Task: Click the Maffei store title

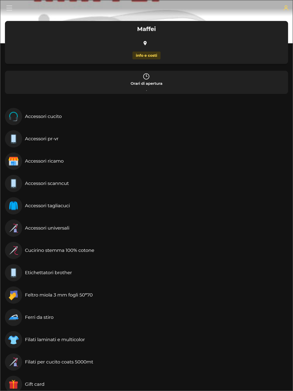Action: tap(146, 29)
